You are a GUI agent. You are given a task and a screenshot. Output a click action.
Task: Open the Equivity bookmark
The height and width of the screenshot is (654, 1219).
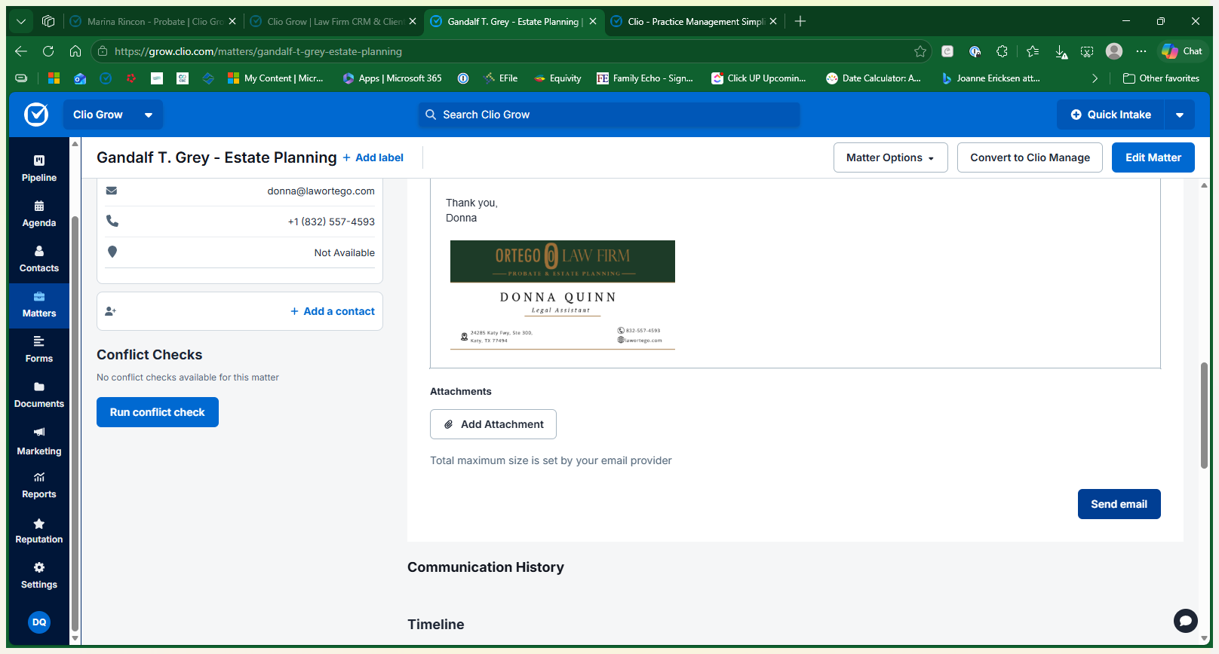coord(557,78)
